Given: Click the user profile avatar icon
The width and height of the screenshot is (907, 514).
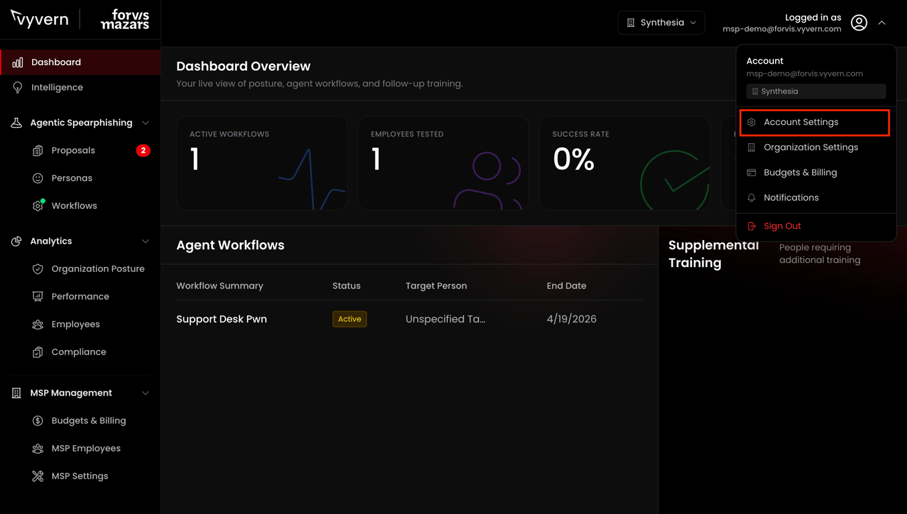Looking at the screenshot, I should (x=859, y=23).
